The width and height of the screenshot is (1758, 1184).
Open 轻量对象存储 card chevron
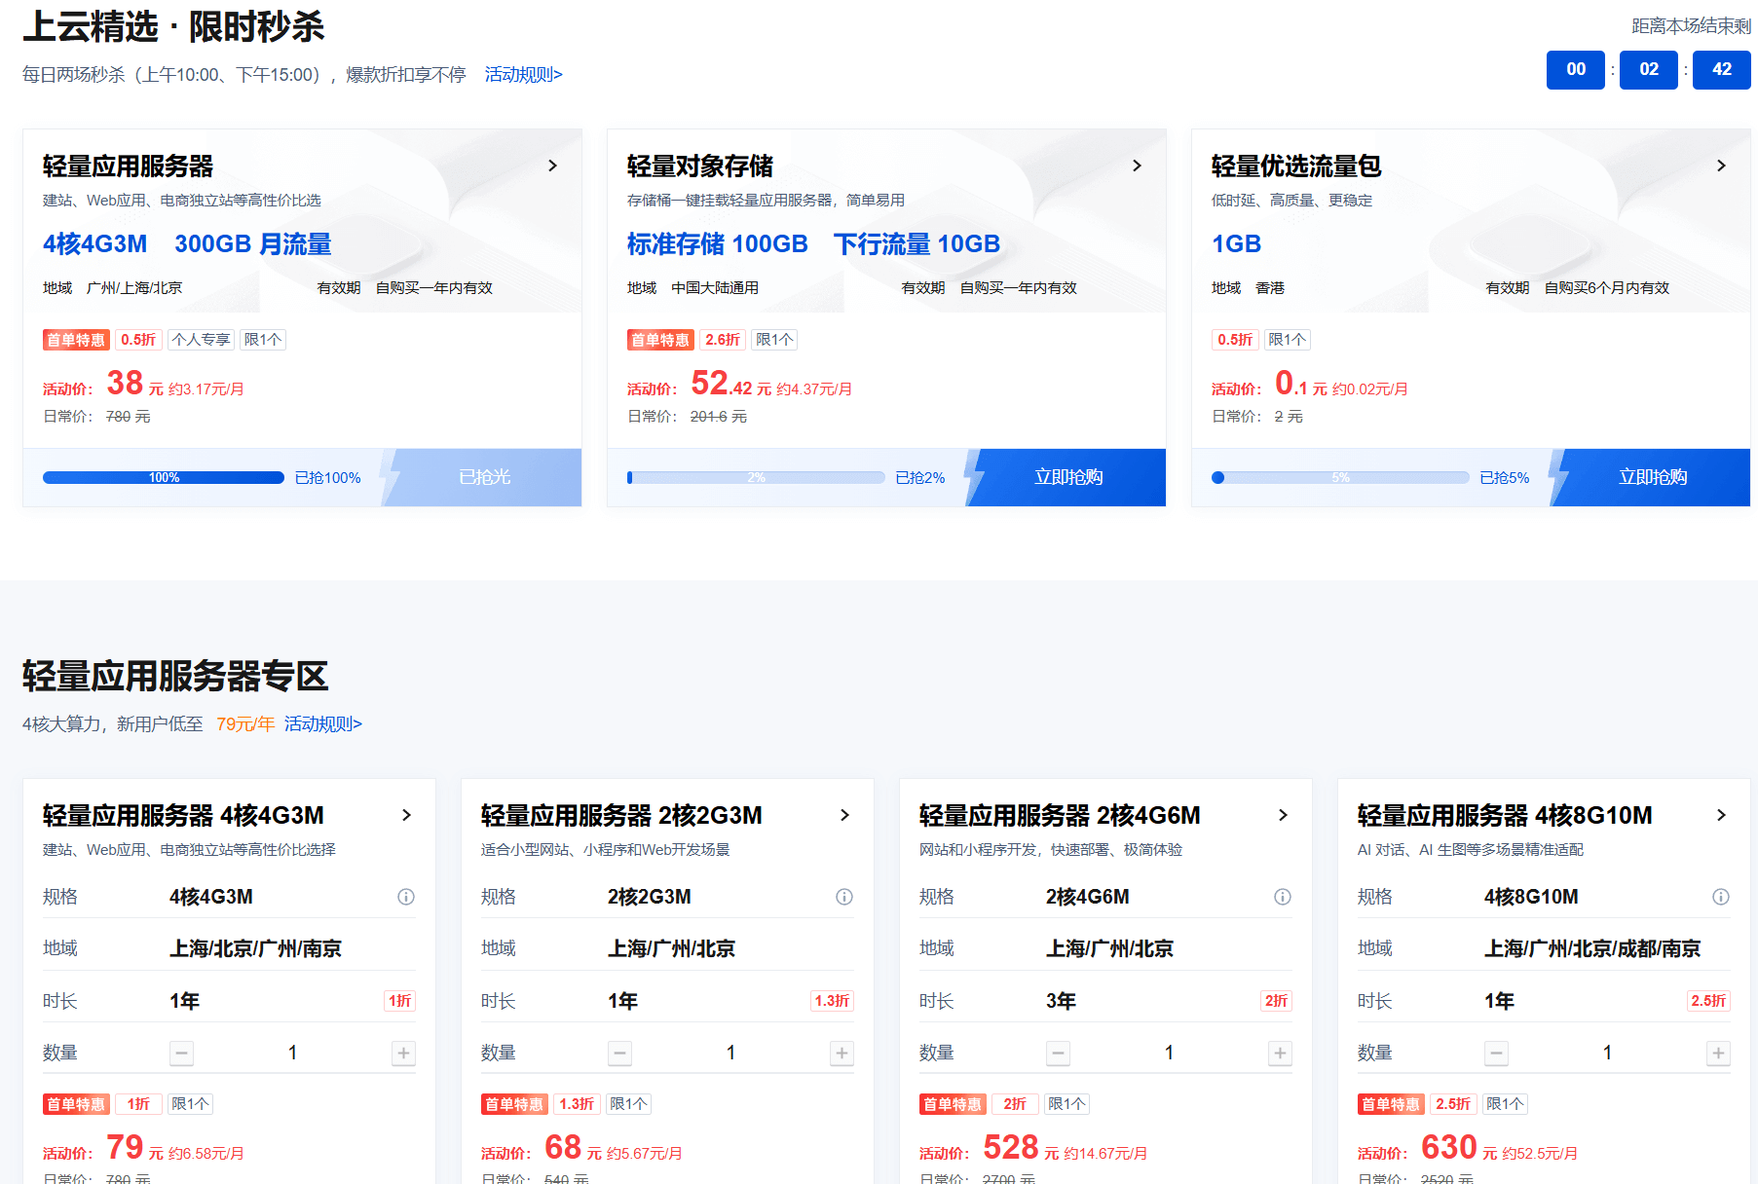click(x=1137, y=166)
